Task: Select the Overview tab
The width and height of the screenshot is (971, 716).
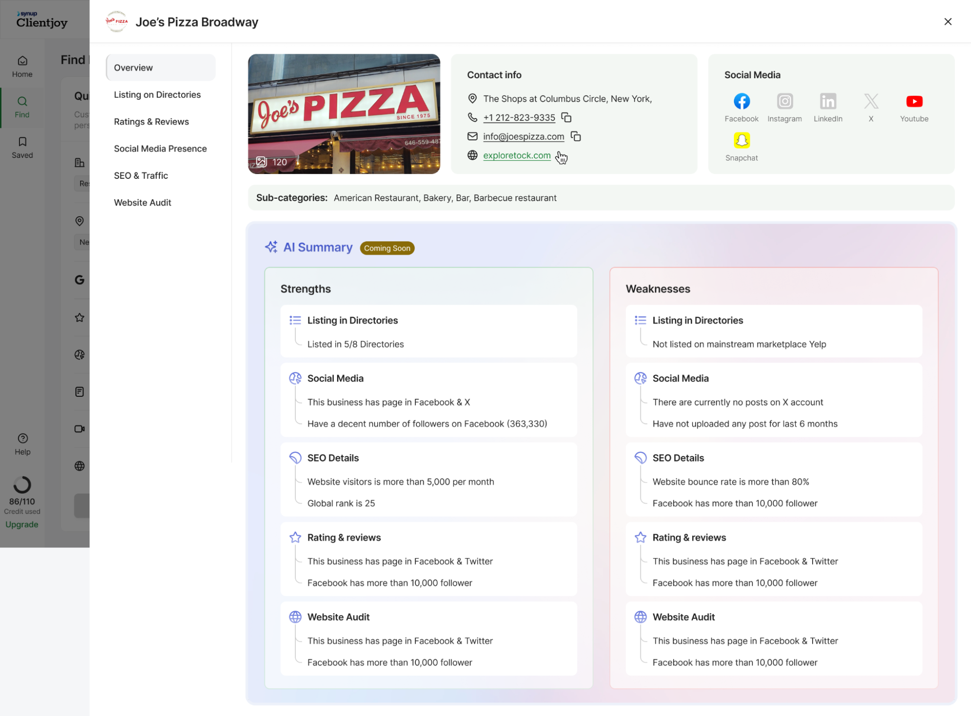Action: coord(161,68)
